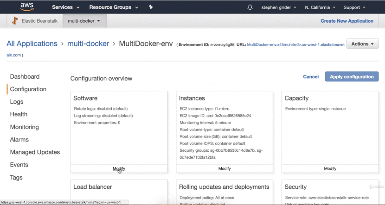Click Apply configuration button
385x205 pixels.
pos(352,77)
